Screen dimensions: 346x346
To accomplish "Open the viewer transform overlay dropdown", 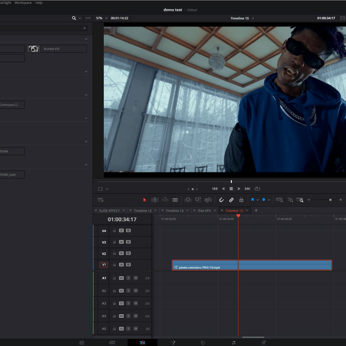I will [107, 189].
